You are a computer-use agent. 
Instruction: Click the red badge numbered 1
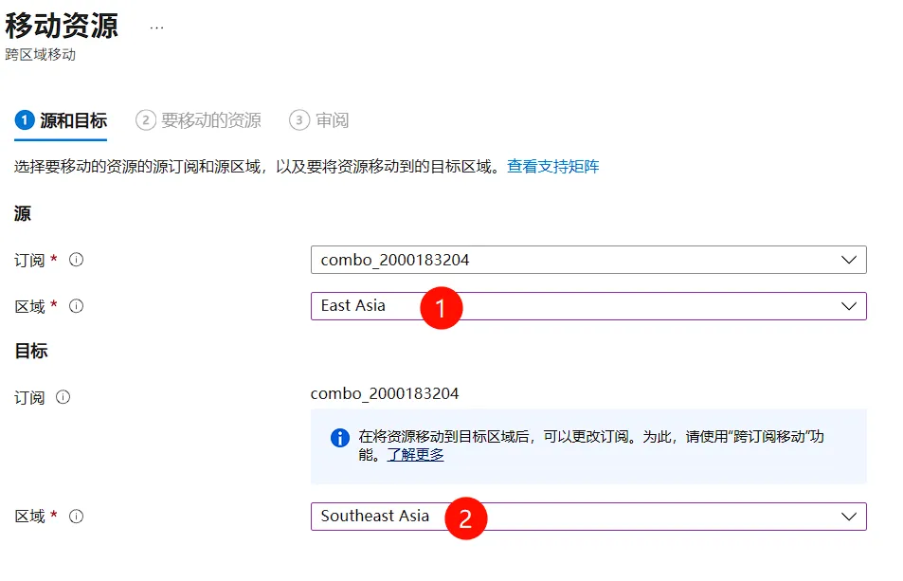coord(441,307)
